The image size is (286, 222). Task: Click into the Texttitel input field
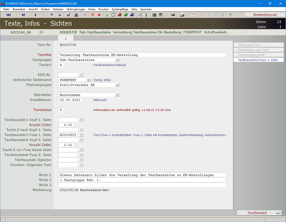pos(142,55)
